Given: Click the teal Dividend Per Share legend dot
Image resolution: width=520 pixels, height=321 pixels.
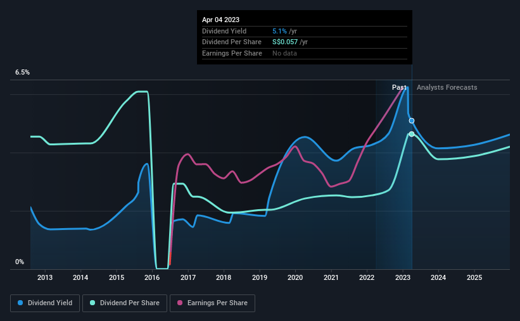Looking at the screenshot, I should pos(92,303).
